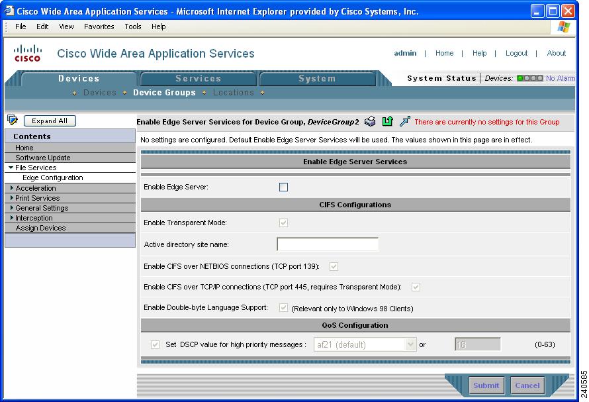This screenshot has width=589, height=402.
Task: Click the blue pin icon before red notice
Action: coord(404,121)
